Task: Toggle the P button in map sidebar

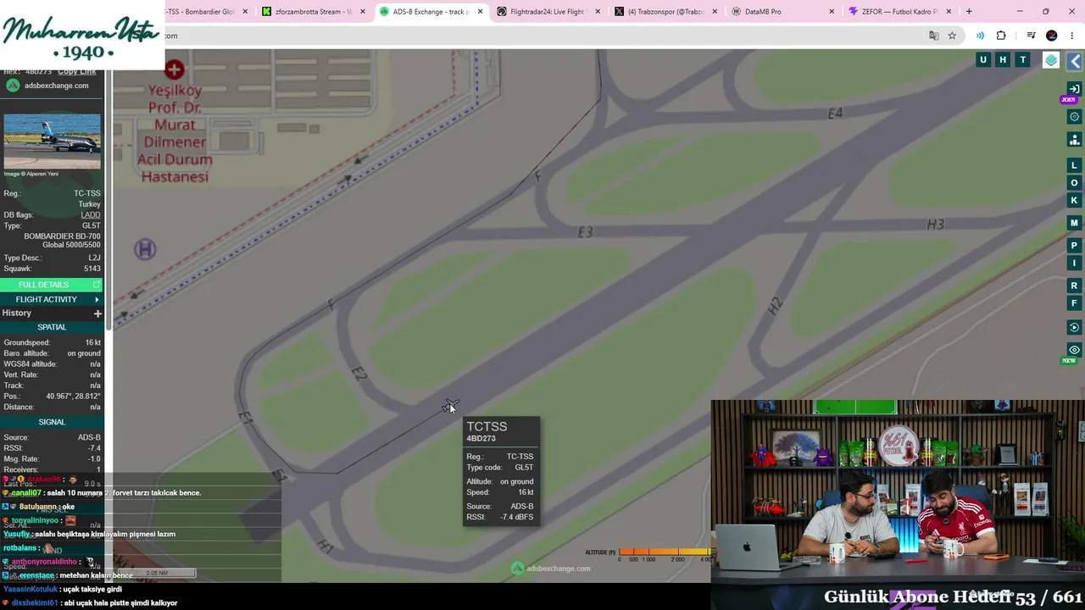Action: tap(1075, 246)
